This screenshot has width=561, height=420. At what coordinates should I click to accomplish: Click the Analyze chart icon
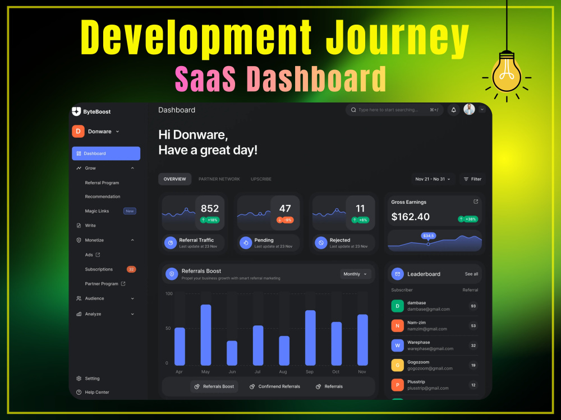tap(79, 314)
